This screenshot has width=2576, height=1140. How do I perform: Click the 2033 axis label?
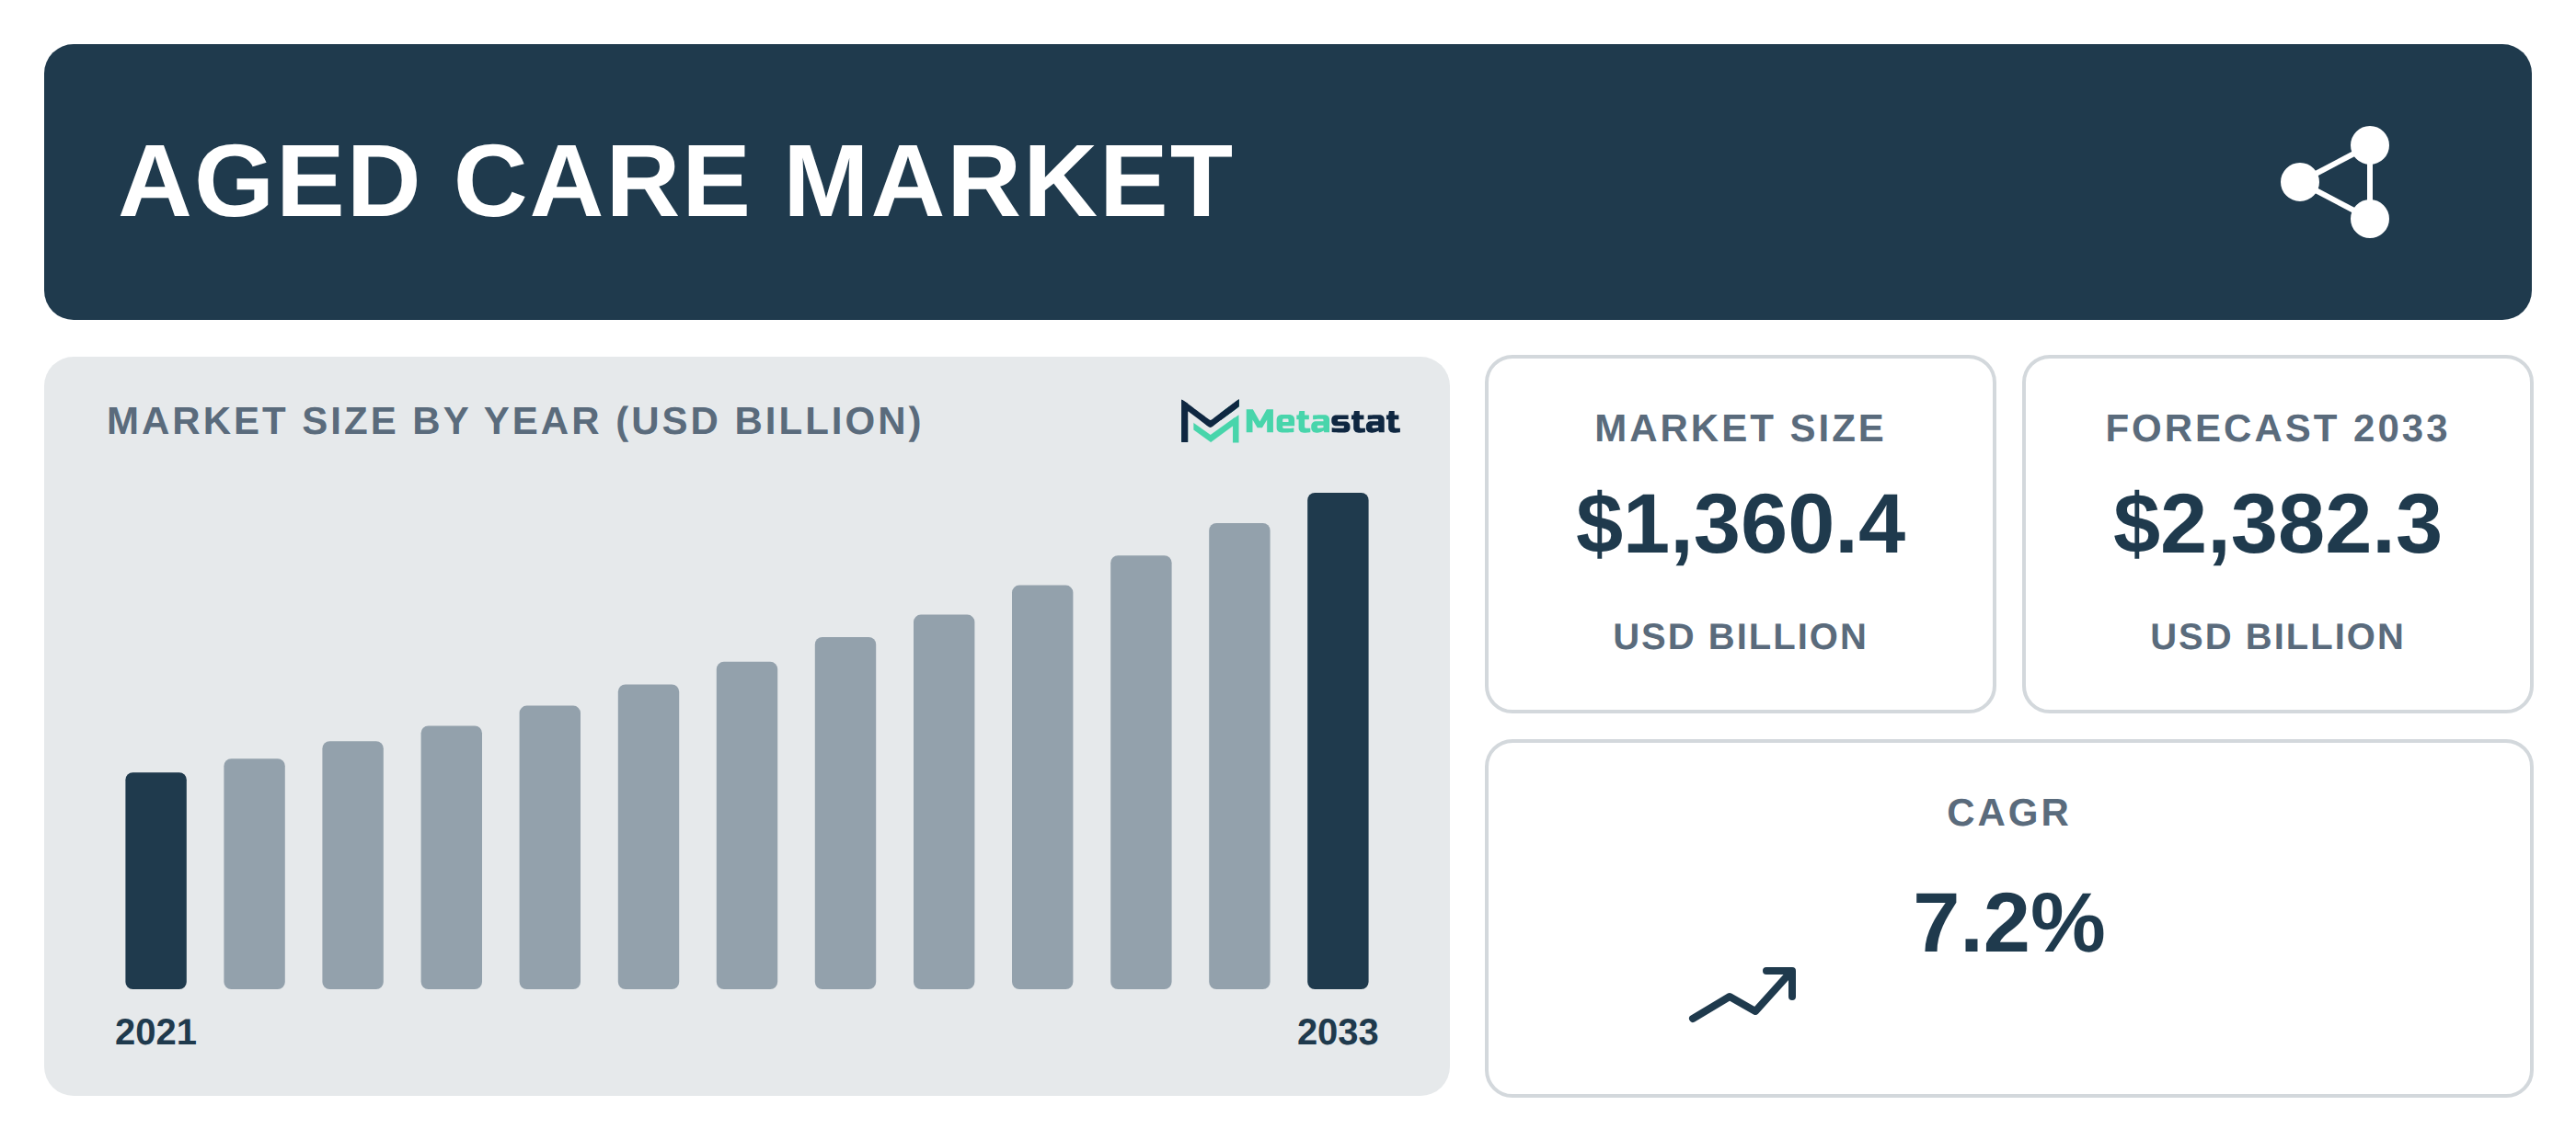1337,1032
